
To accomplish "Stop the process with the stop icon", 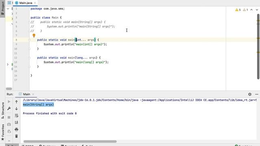I will coord(9,117).
